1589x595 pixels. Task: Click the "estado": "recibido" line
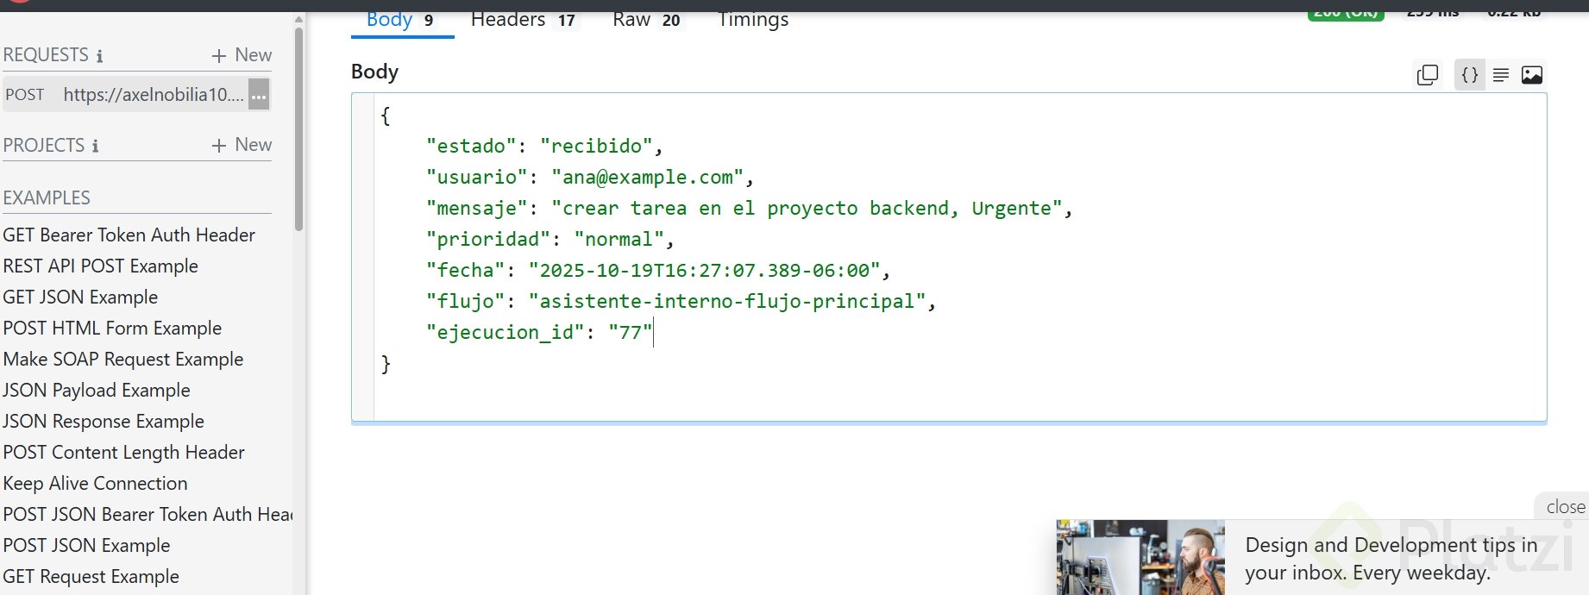(544, 146)
